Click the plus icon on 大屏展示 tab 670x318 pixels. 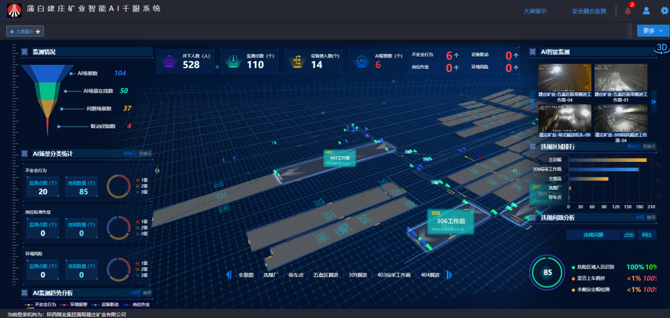click(x=38, y=31)
